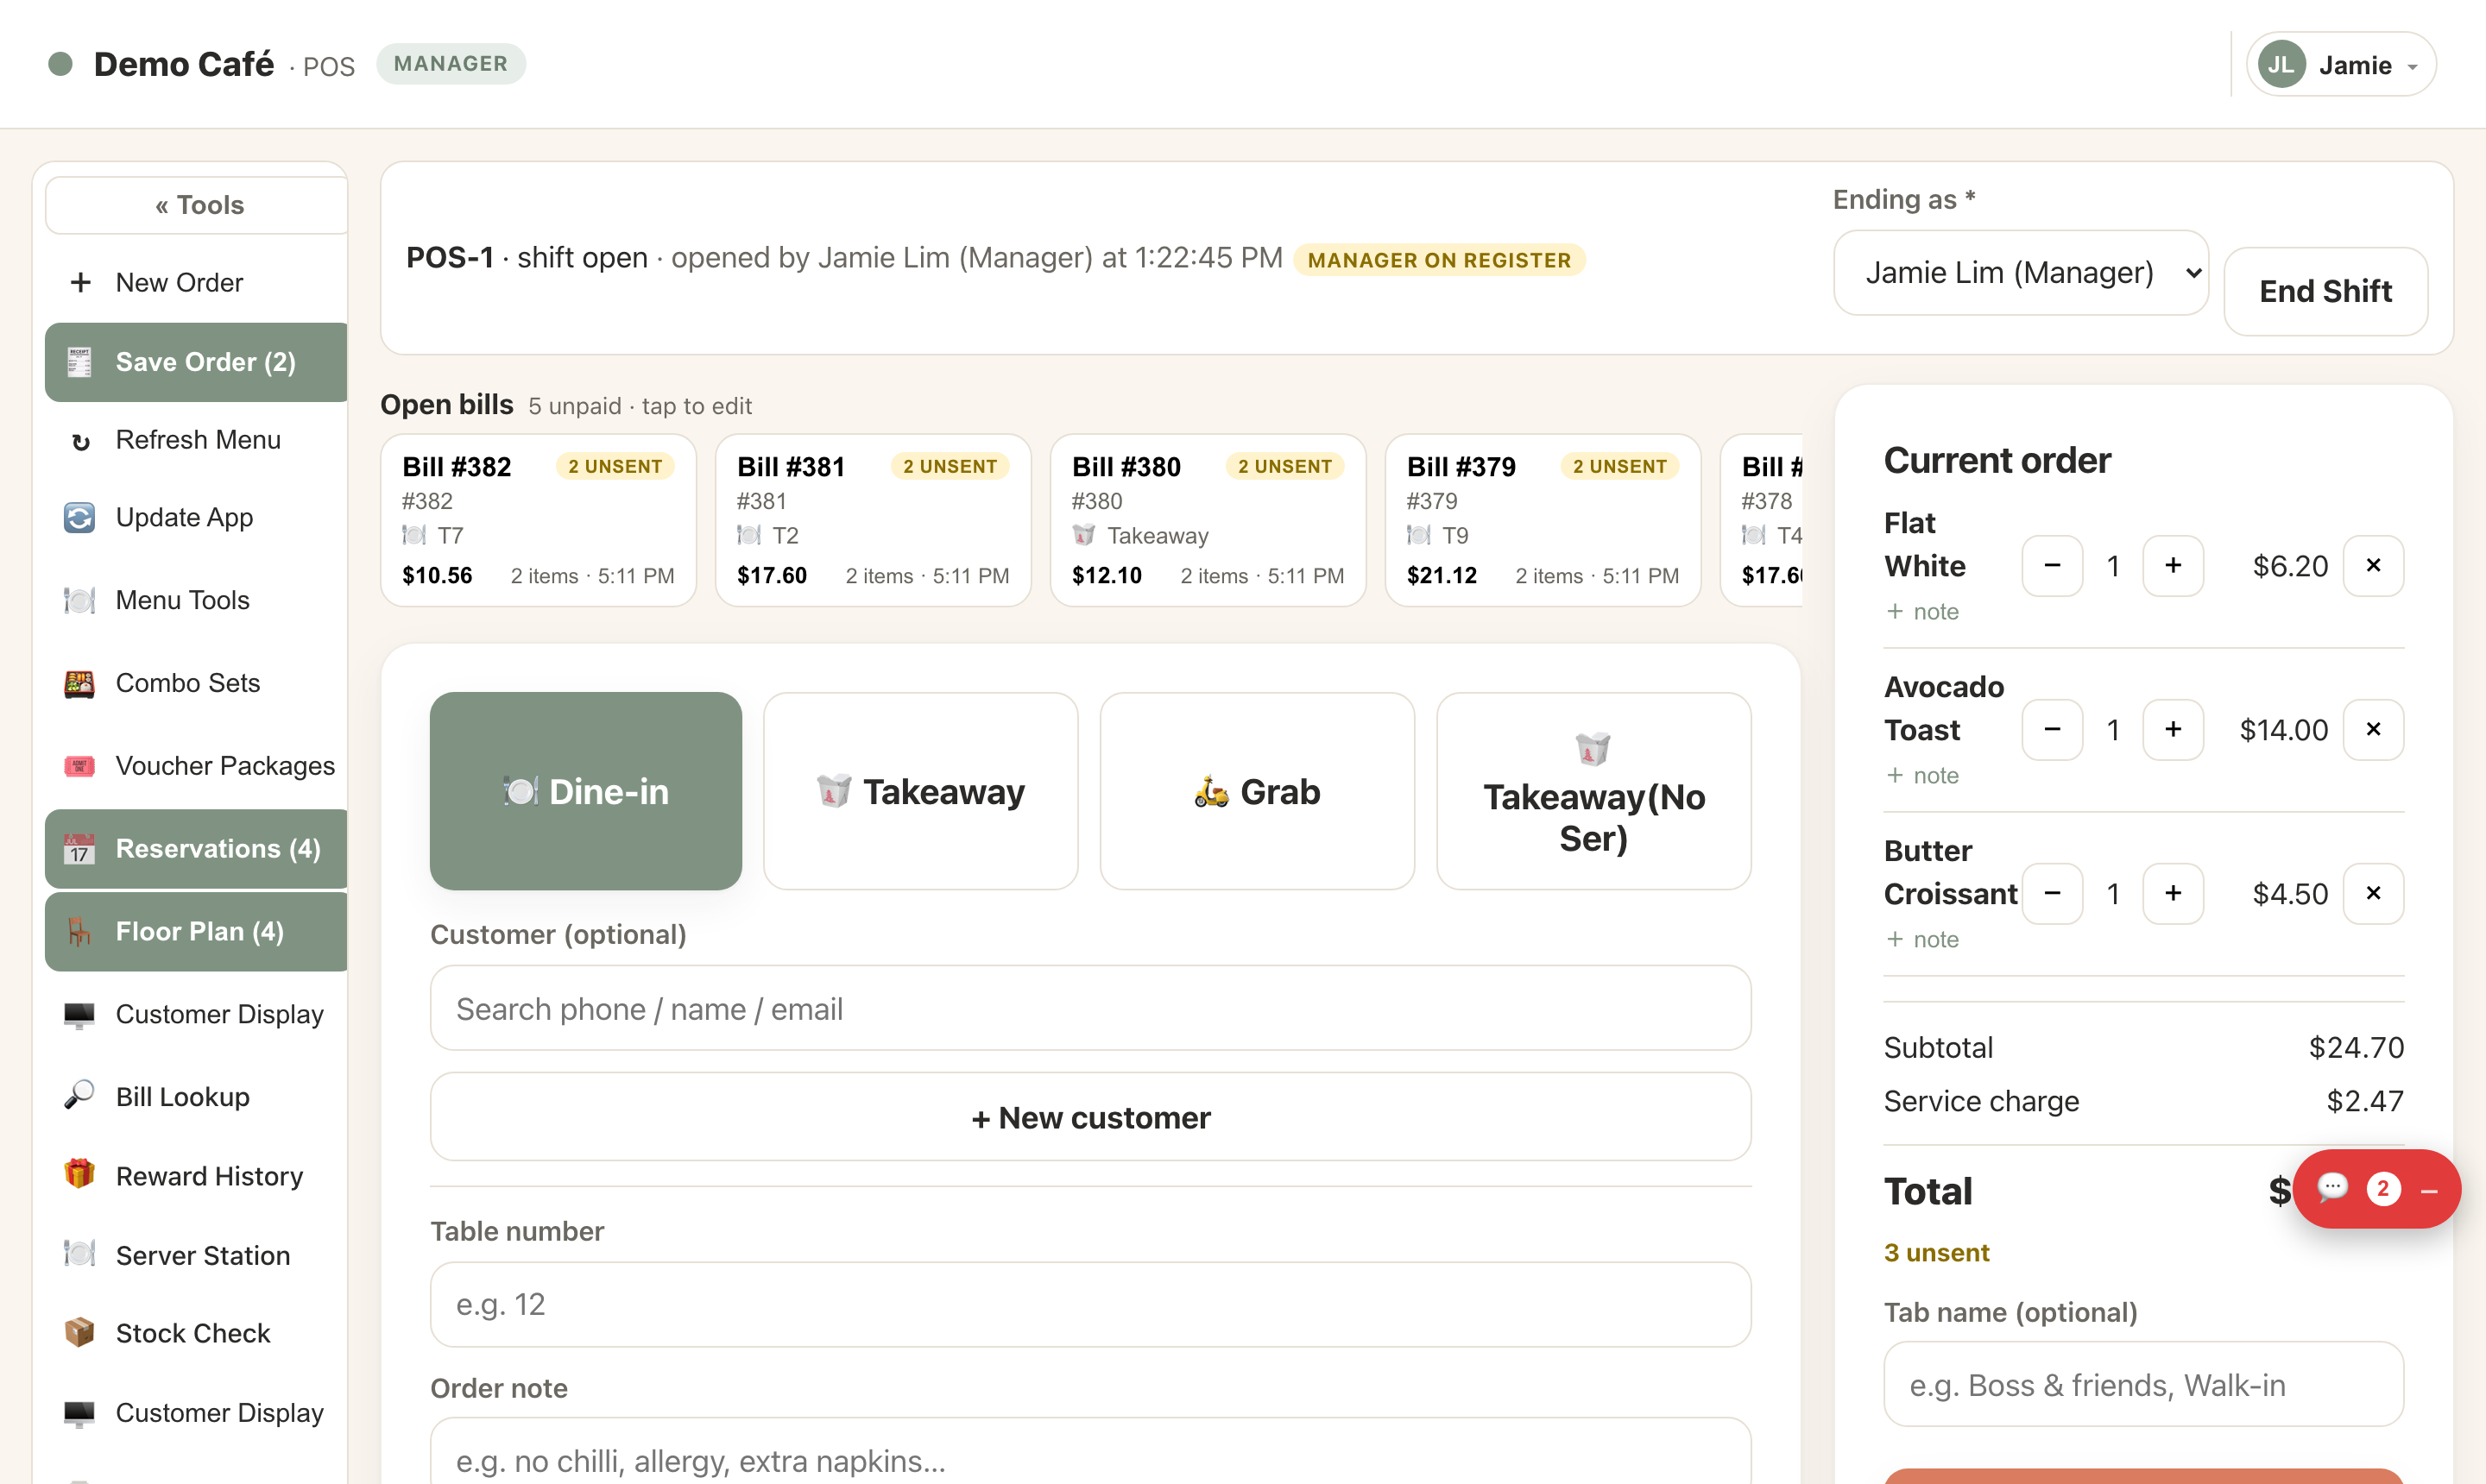Image resolution: width=2486 pixels, height=1484 pixels.
Task: Remove Flat White from current order
Action: (x=2373, y=566)
